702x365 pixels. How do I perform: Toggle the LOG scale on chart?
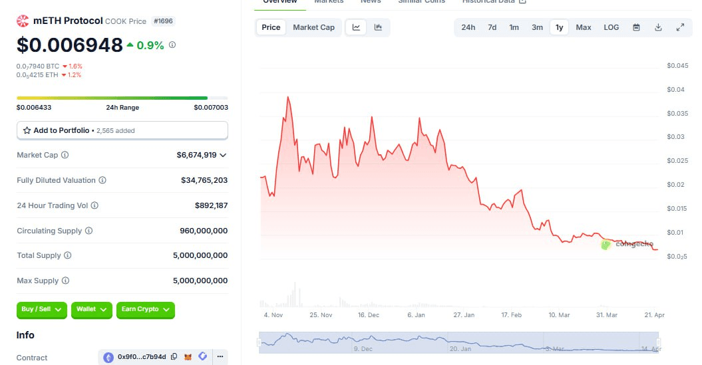[x=611, y=27]
